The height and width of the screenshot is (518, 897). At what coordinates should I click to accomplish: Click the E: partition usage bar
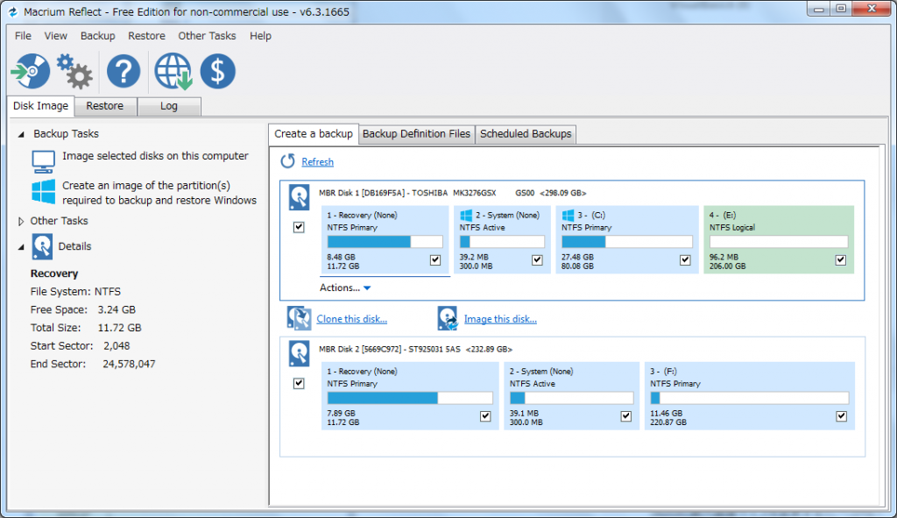(779, 242)
